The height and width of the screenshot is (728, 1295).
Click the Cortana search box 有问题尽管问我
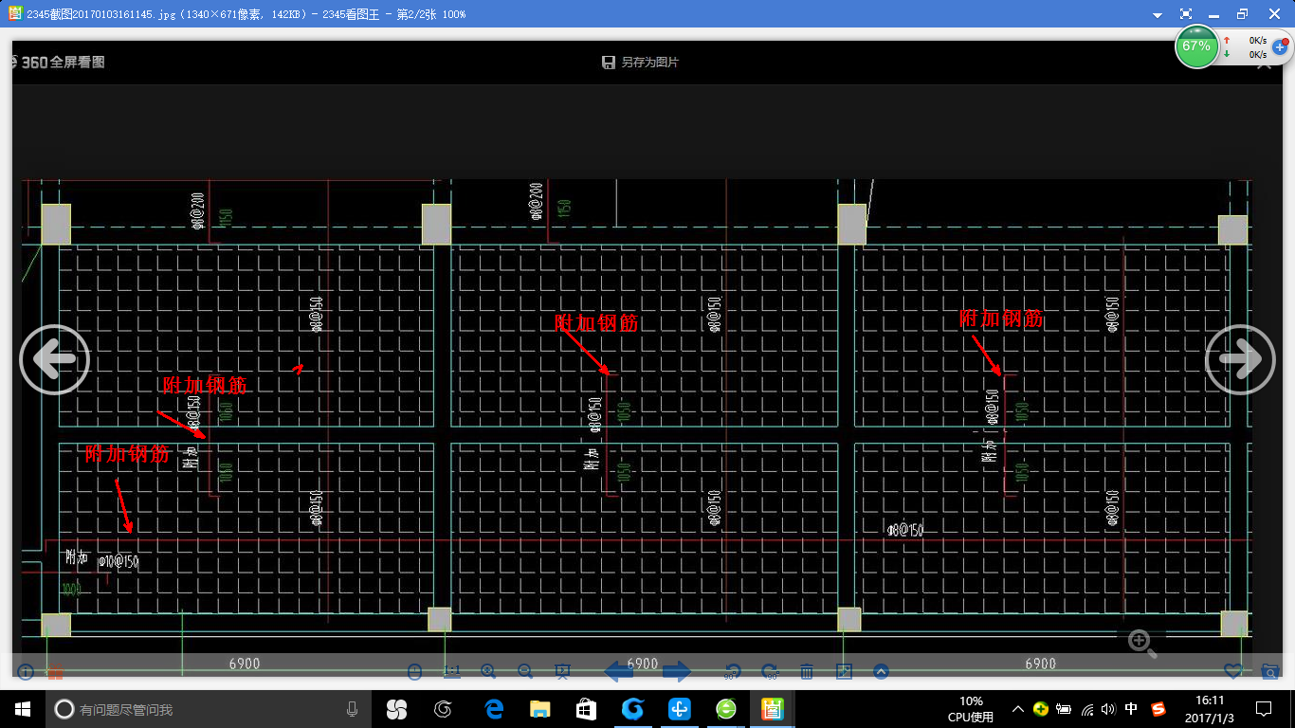pos(208,709)
